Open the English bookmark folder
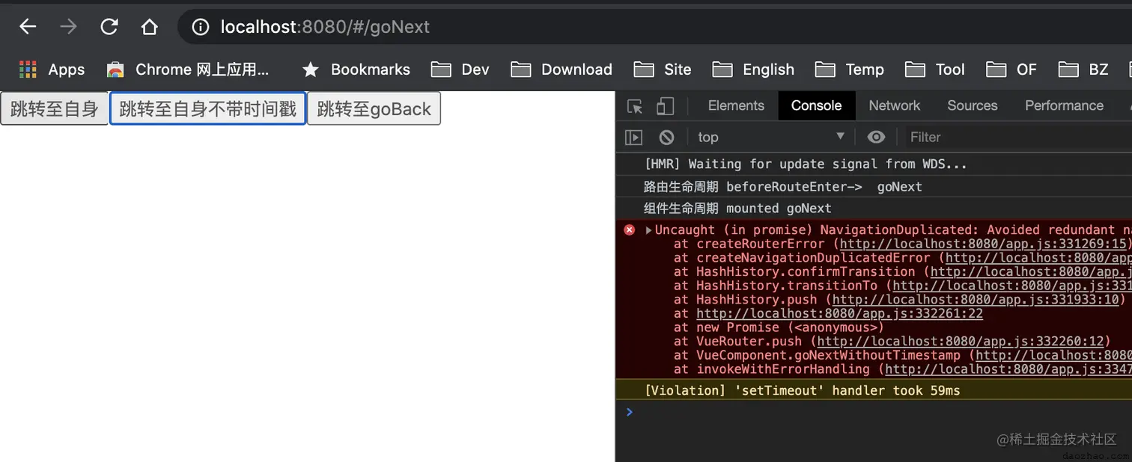The width and height of the screenshot is (1132, 462). 753,70
